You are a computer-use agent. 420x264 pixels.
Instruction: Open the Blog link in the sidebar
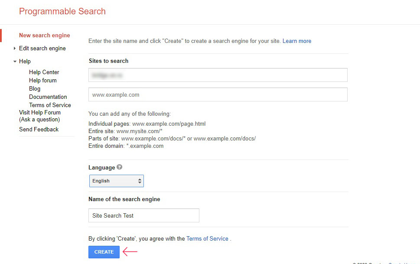[35, 89]
